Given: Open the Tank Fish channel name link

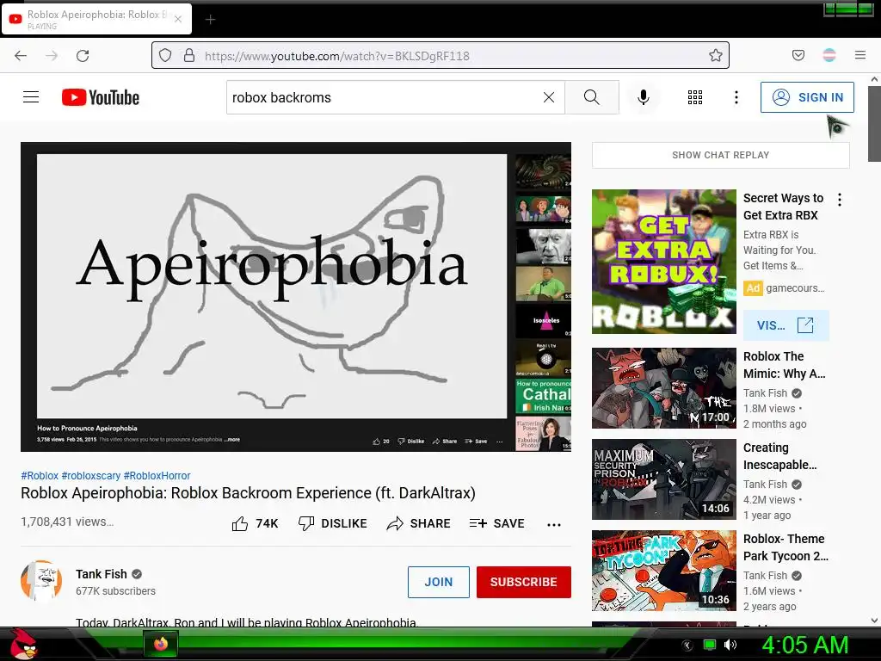Looking at the screenshot, I should 102,574.
